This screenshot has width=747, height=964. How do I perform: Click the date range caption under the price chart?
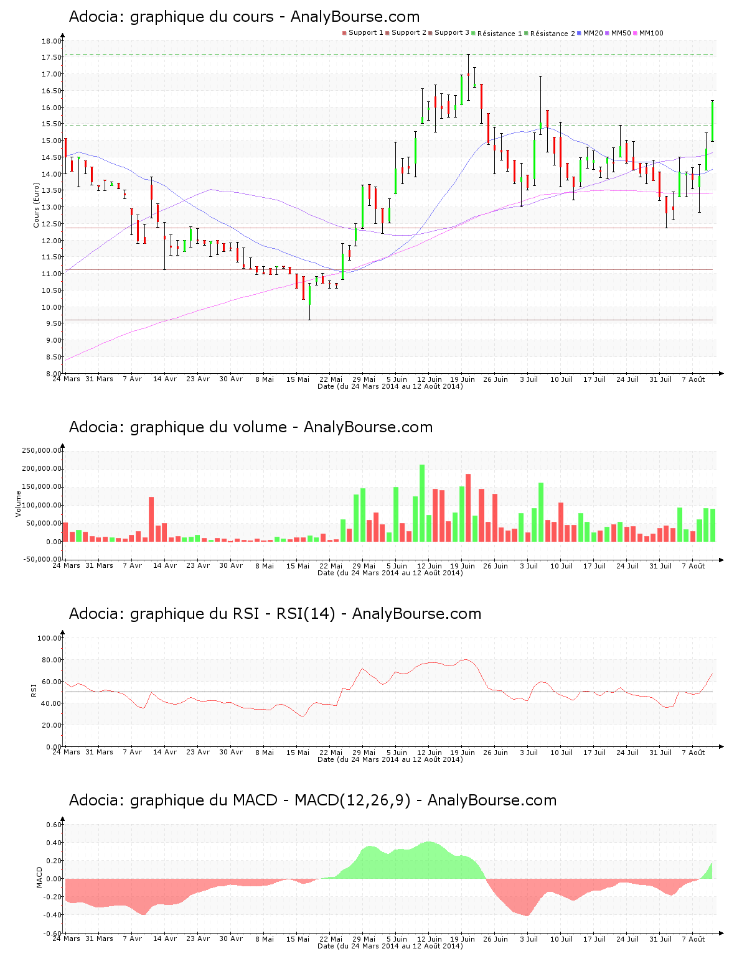coord(390,386)
